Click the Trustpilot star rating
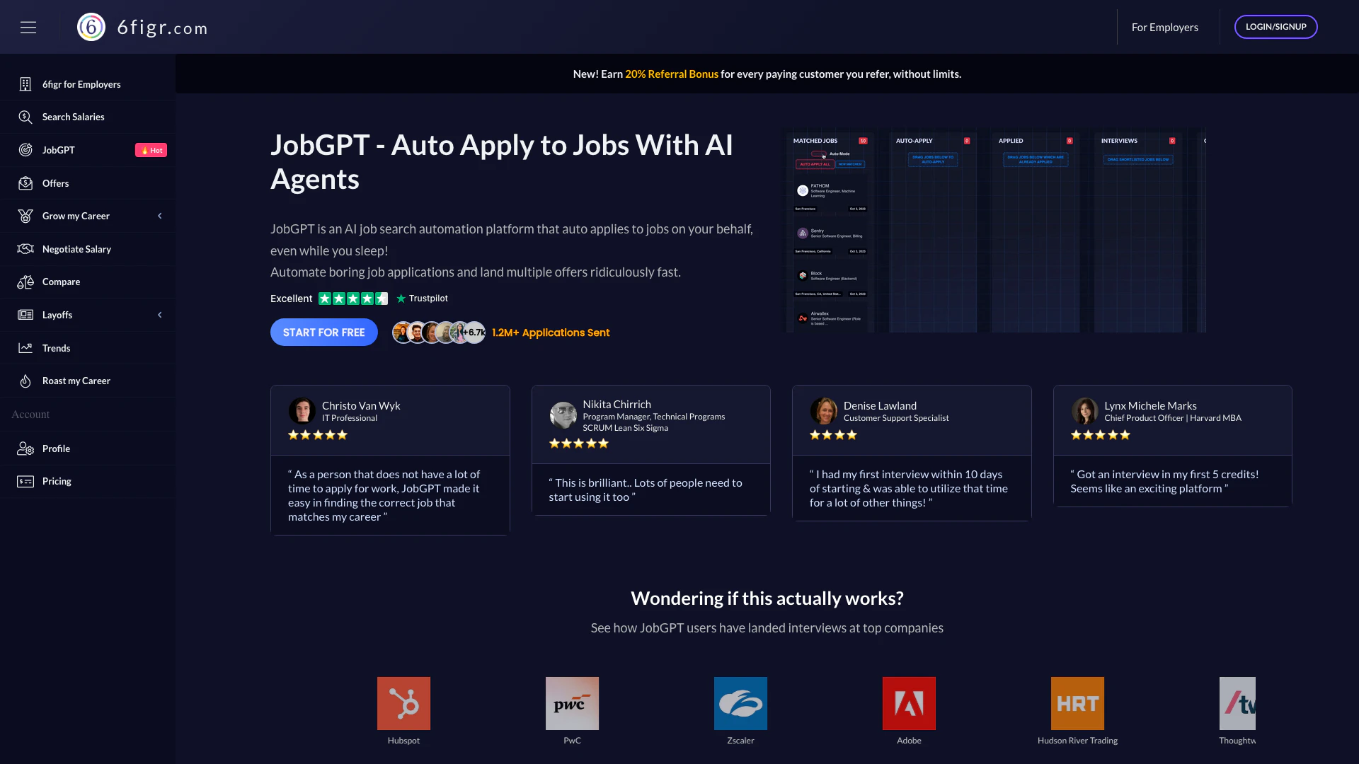The width and height of the screenshot is (1359, 764). [x=352, y=299]
